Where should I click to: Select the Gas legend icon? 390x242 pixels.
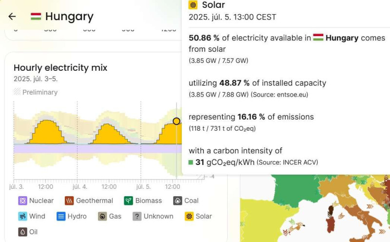coord(102,216)
